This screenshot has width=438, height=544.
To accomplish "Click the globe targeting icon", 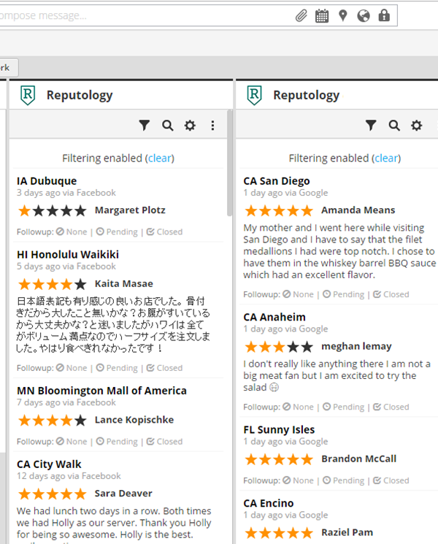I will tap(364, 15).
